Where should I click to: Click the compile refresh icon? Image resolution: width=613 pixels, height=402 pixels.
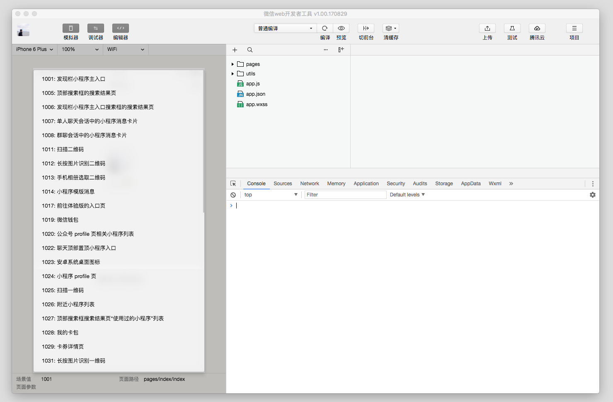pyautogui.click(x=325, y=28)
